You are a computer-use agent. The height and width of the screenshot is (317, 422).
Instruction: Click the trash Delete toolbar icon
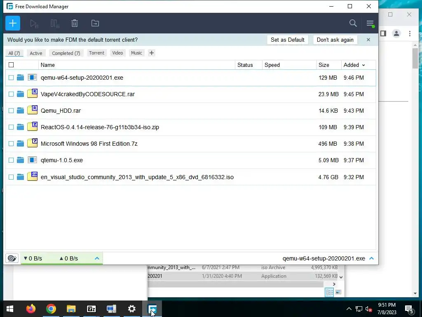tap(75, 24)
